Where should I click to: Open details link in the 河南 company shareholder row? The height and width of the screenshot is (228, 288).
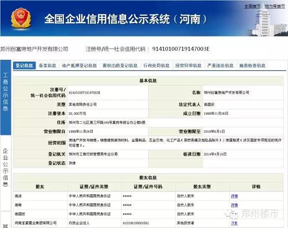pyautogui.click(x=234, y=223)
